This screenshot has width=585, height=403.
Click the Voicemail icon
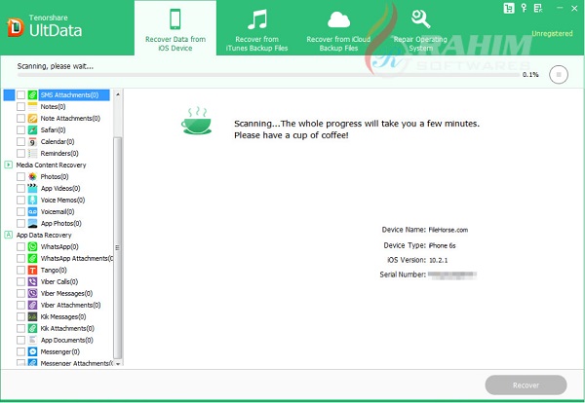coord(32,211)
